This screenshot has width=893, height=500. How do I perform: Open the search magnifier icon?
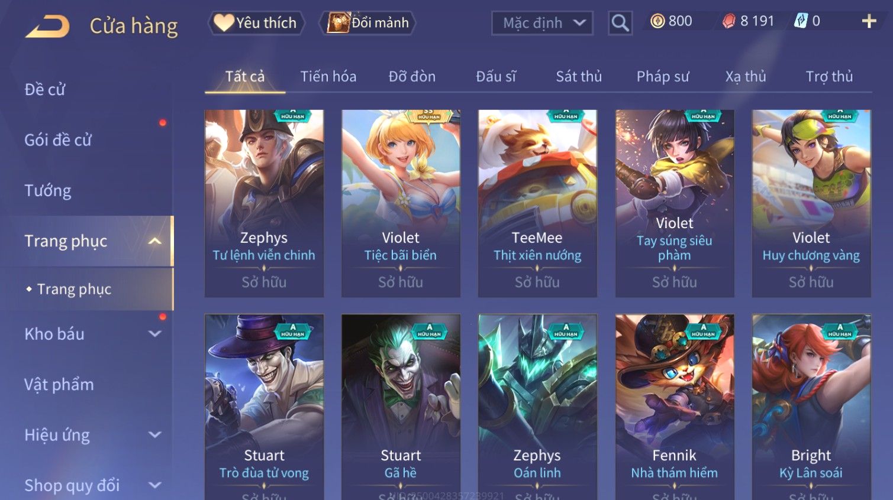[620, 23]
